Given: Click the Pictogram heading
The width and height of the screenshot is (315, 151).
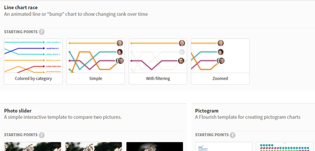Looking at the screenshot, I should coord(207,111).
